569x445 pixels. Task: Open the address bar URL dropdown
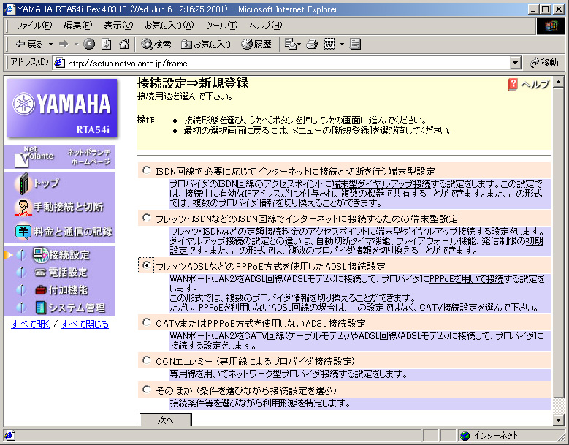click(x=516, y=63)
